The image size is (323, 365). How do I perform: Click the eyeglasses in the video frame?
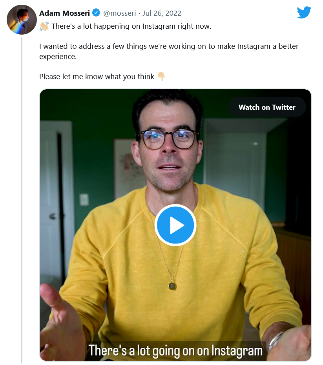(168, 138)
